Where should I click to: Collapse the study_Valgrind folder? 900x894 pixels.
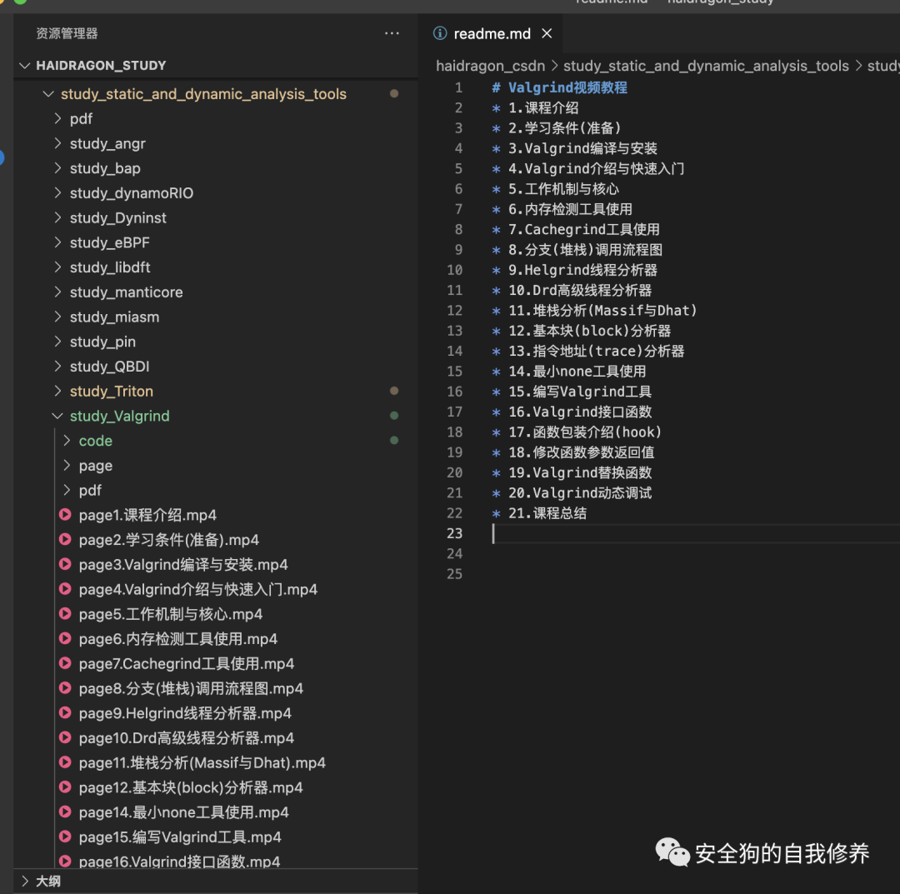coord(57,416)
